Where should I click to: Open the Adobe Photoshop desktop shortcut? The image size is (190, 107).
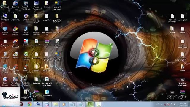36,5
